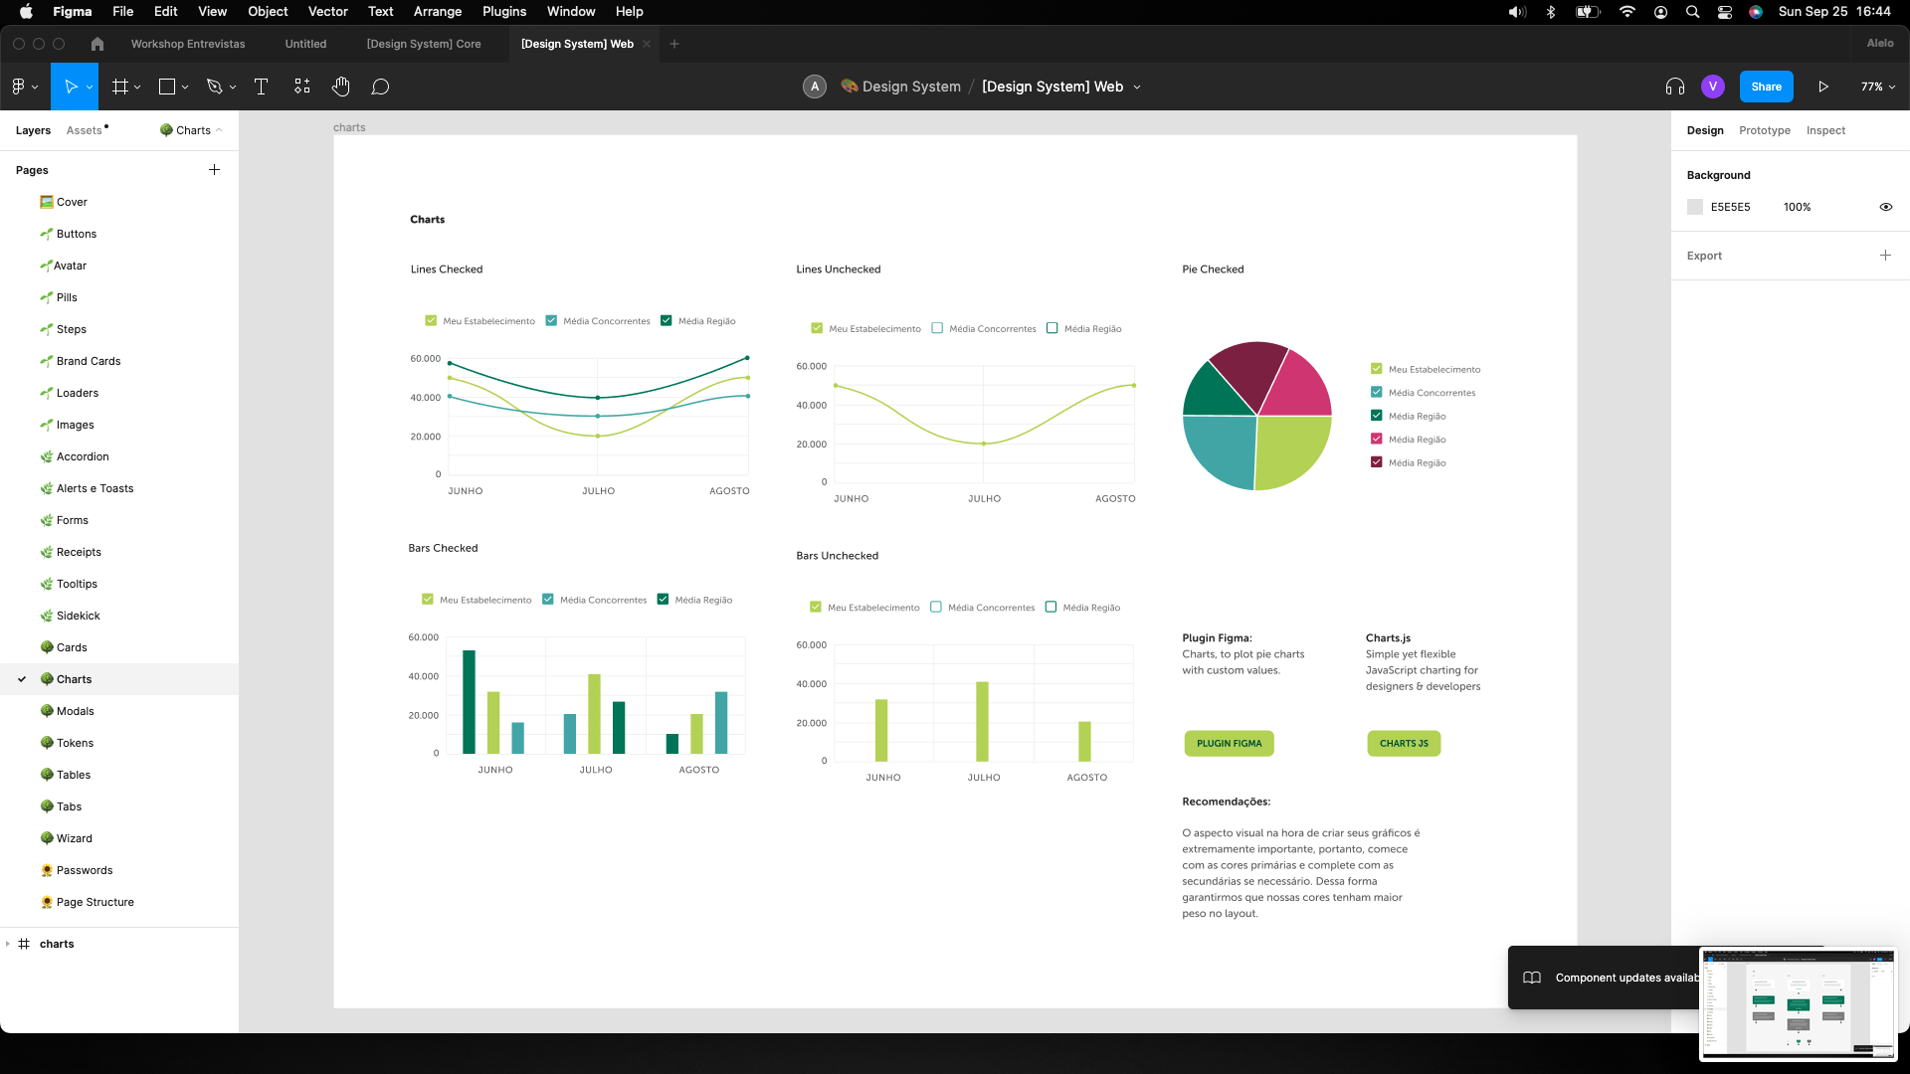Open the Plugins menu

pyautogui.click(x=503, y=11)
